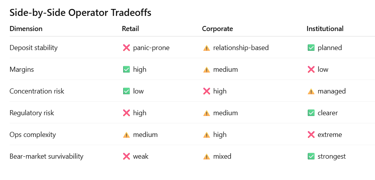375x180 pixels.
Task: Click red cross in Corporate Concentration risk cell
Action: (x=206, y=91)
